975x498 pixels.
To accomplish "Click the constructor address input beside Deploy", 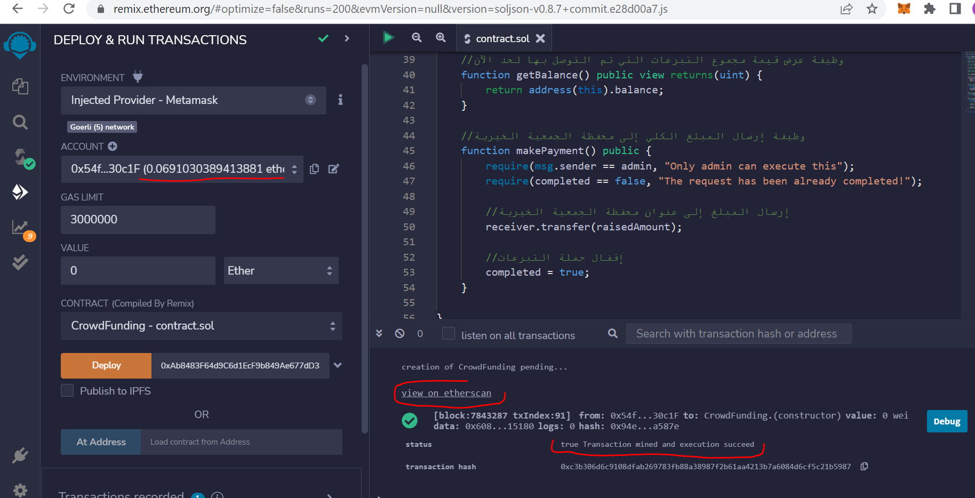I will (x=240, y=365).
